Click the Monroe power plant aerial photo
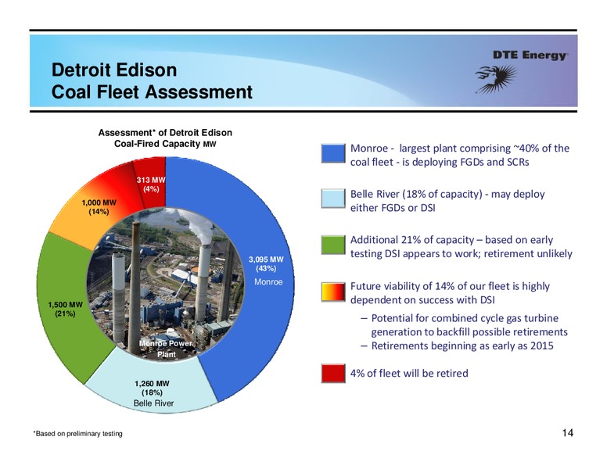 [165, 285]
